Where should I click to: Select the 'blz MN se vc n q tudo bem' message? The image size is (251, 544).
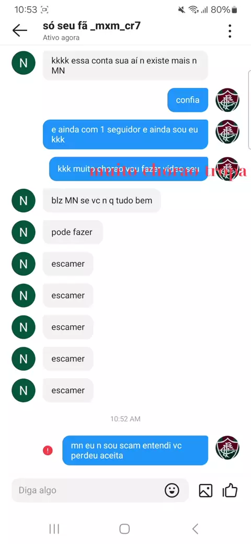point(102,200)
